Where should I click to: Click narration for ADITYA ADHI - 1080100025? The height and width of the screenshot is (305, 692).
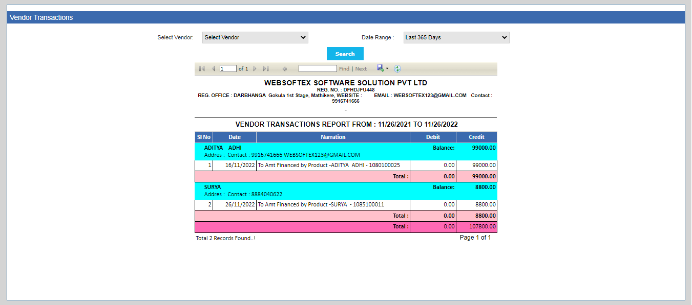point(329,165)
